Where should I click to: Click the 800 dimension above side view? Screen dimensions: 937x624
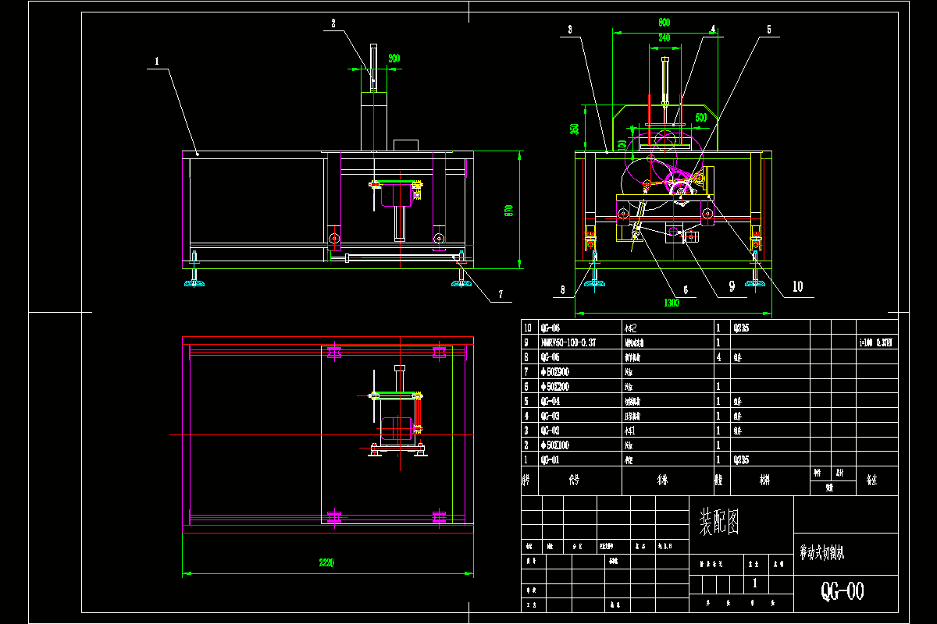coord(664,23)
